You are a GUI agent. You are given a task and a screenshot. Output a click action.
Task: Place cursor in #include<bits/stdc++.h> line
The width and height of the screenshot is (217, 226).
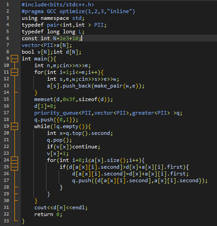(x=58, y=5)
